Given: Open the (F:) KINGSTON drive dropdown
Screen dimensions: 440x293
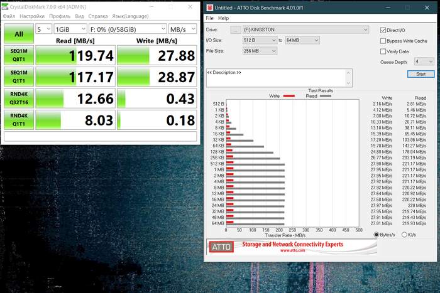Looking at the screenshot, I should coord(305,29).
